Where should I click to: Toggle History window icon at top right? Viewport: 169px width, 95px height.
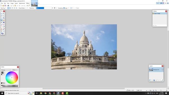159,3
